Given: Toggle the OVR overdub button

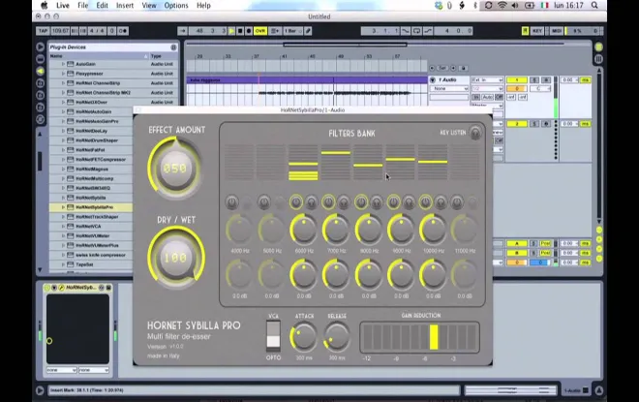Looking at the screenshot, I should tap(260, 31).
